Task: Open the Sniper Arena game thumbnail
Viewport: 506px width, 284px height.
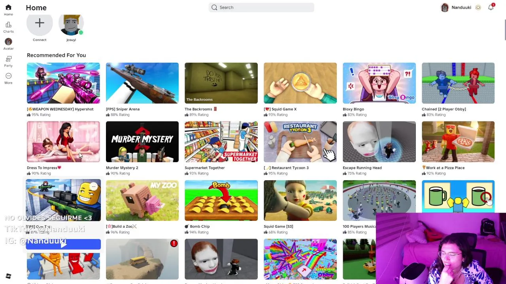Action: pos(142,83)
